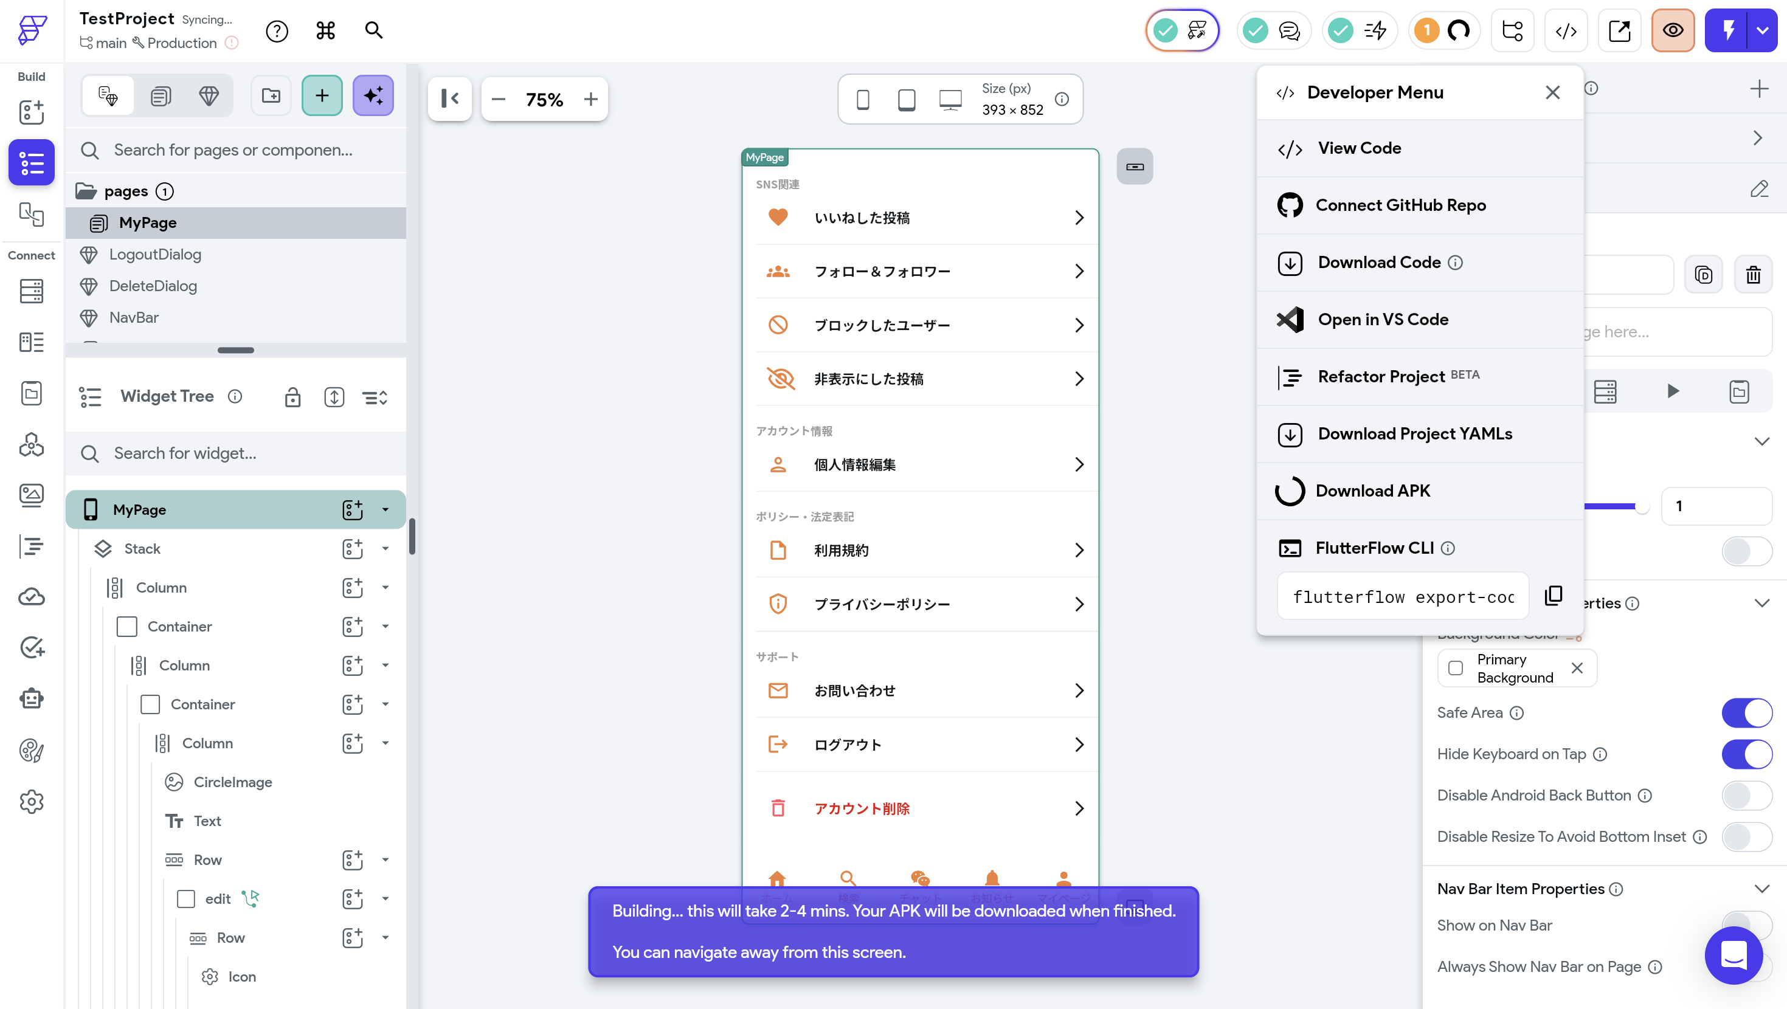Open the keyboard shortcuts command icon
This screenshot has width=1787, height=1009.
325,30
